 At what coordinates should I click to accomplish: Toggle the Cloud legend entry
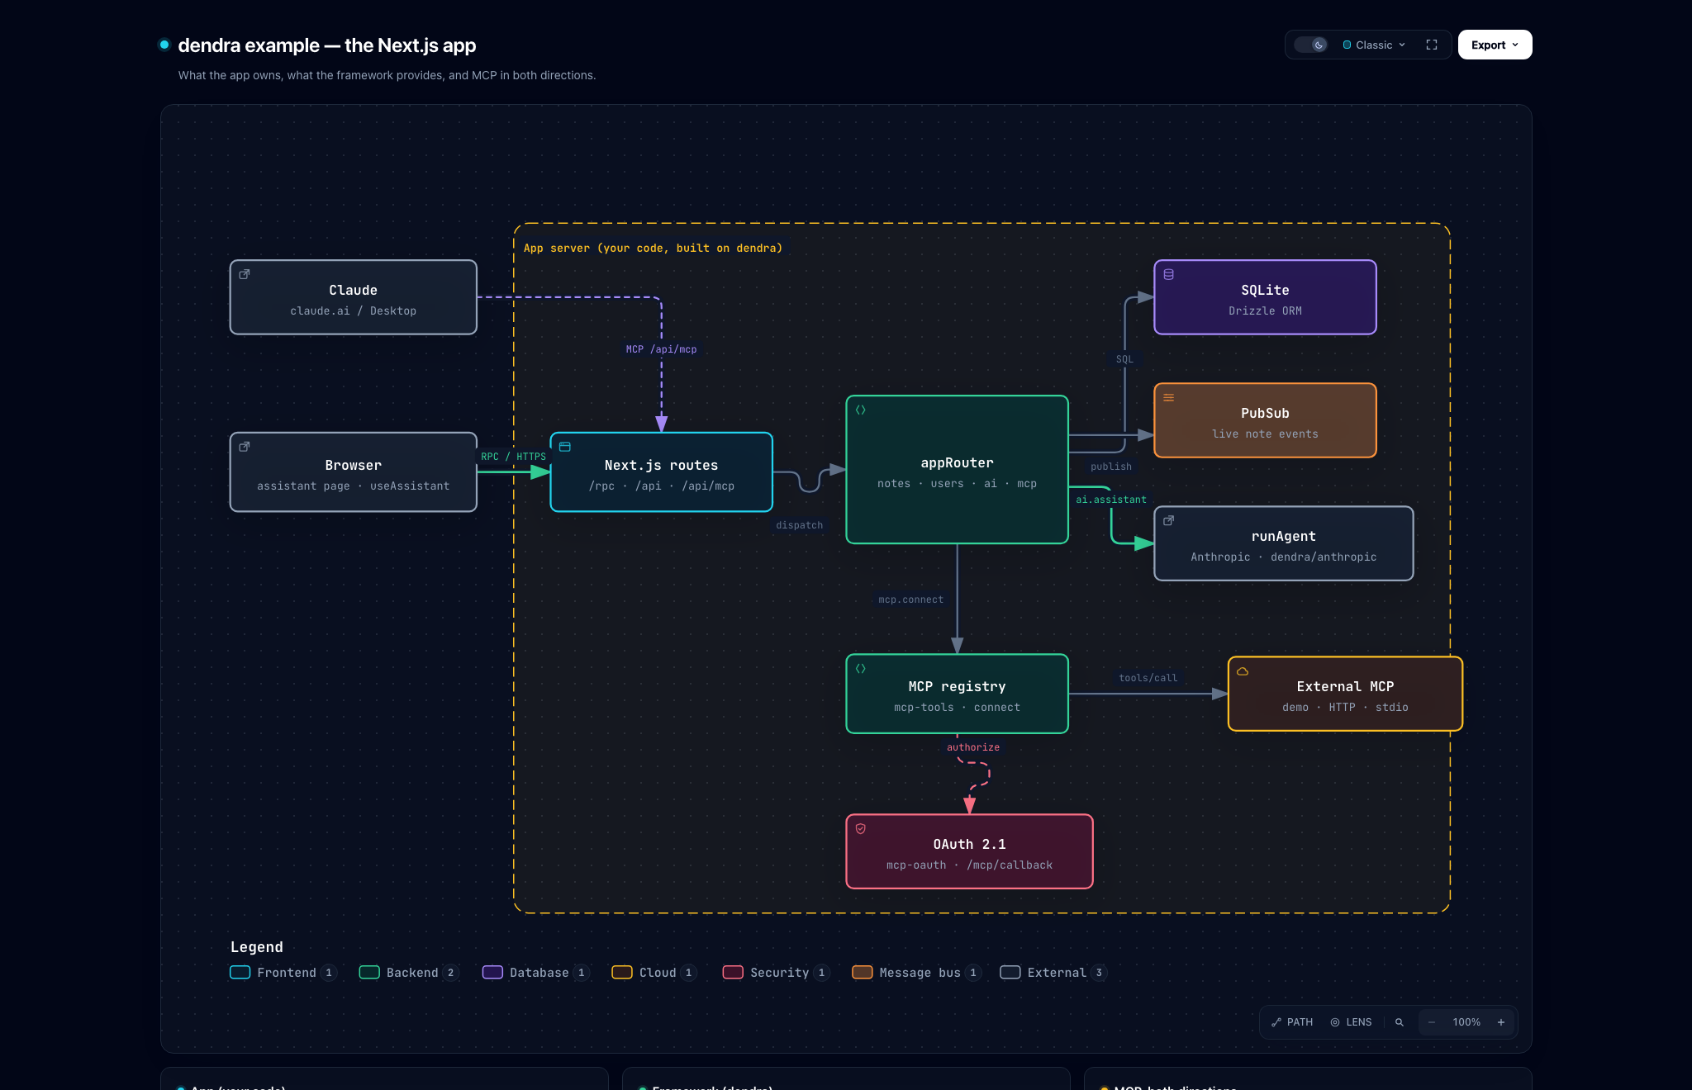(654, 973)
